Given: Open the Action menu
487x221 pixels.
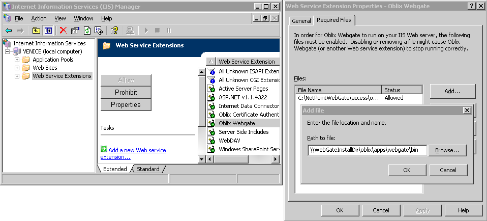Looking at the screenshot, I should pyautogui.click(x=39, y=18).
